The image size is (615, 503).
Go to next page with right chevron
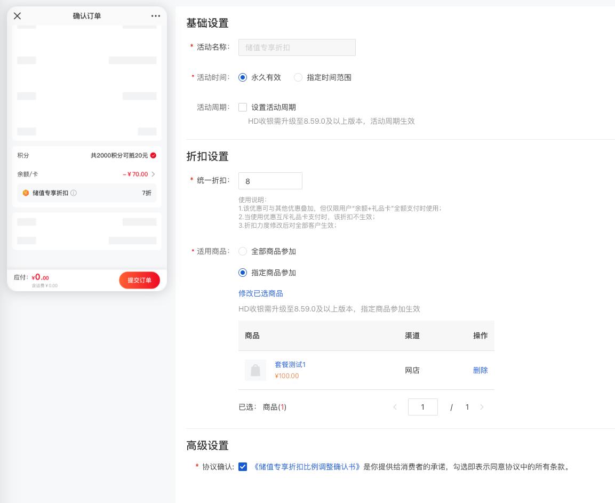coord(482,408)
